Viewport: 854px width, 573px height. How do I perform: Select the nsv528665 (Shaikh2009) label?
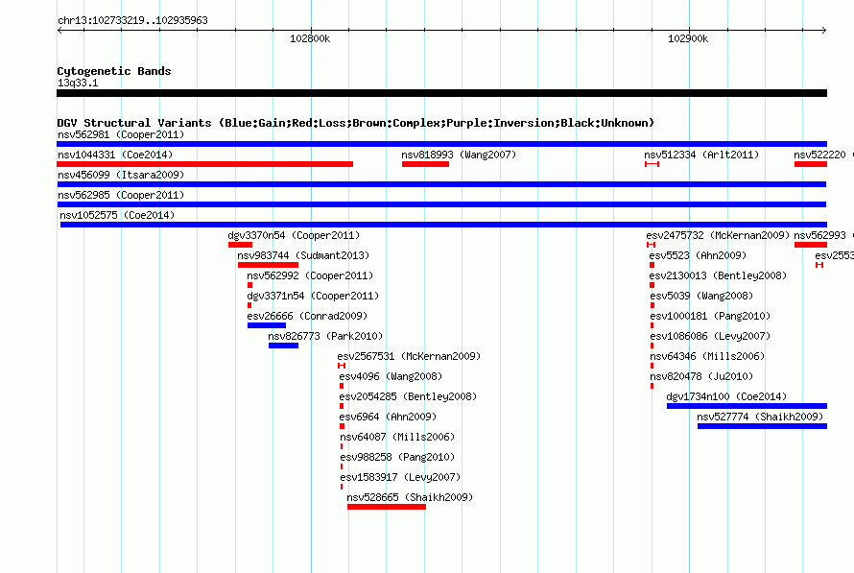tap(410, 497)
